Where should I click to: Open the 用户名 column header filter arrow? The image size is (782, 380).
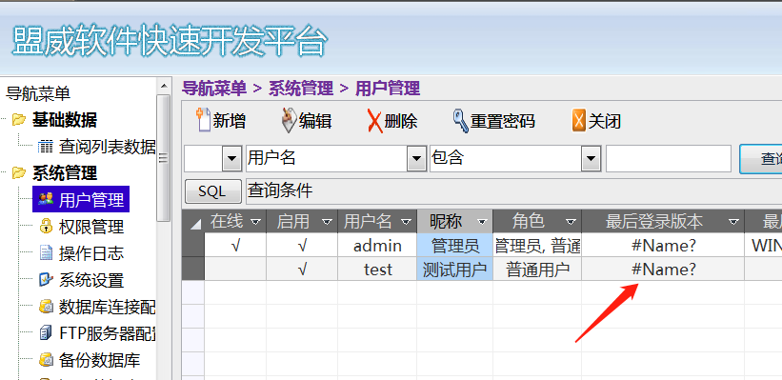[x=407, y=221]
